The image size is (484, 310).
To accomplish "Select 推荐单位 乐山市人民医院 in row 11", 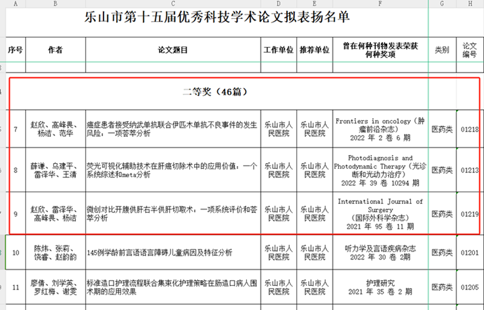I will coord(315,287).
